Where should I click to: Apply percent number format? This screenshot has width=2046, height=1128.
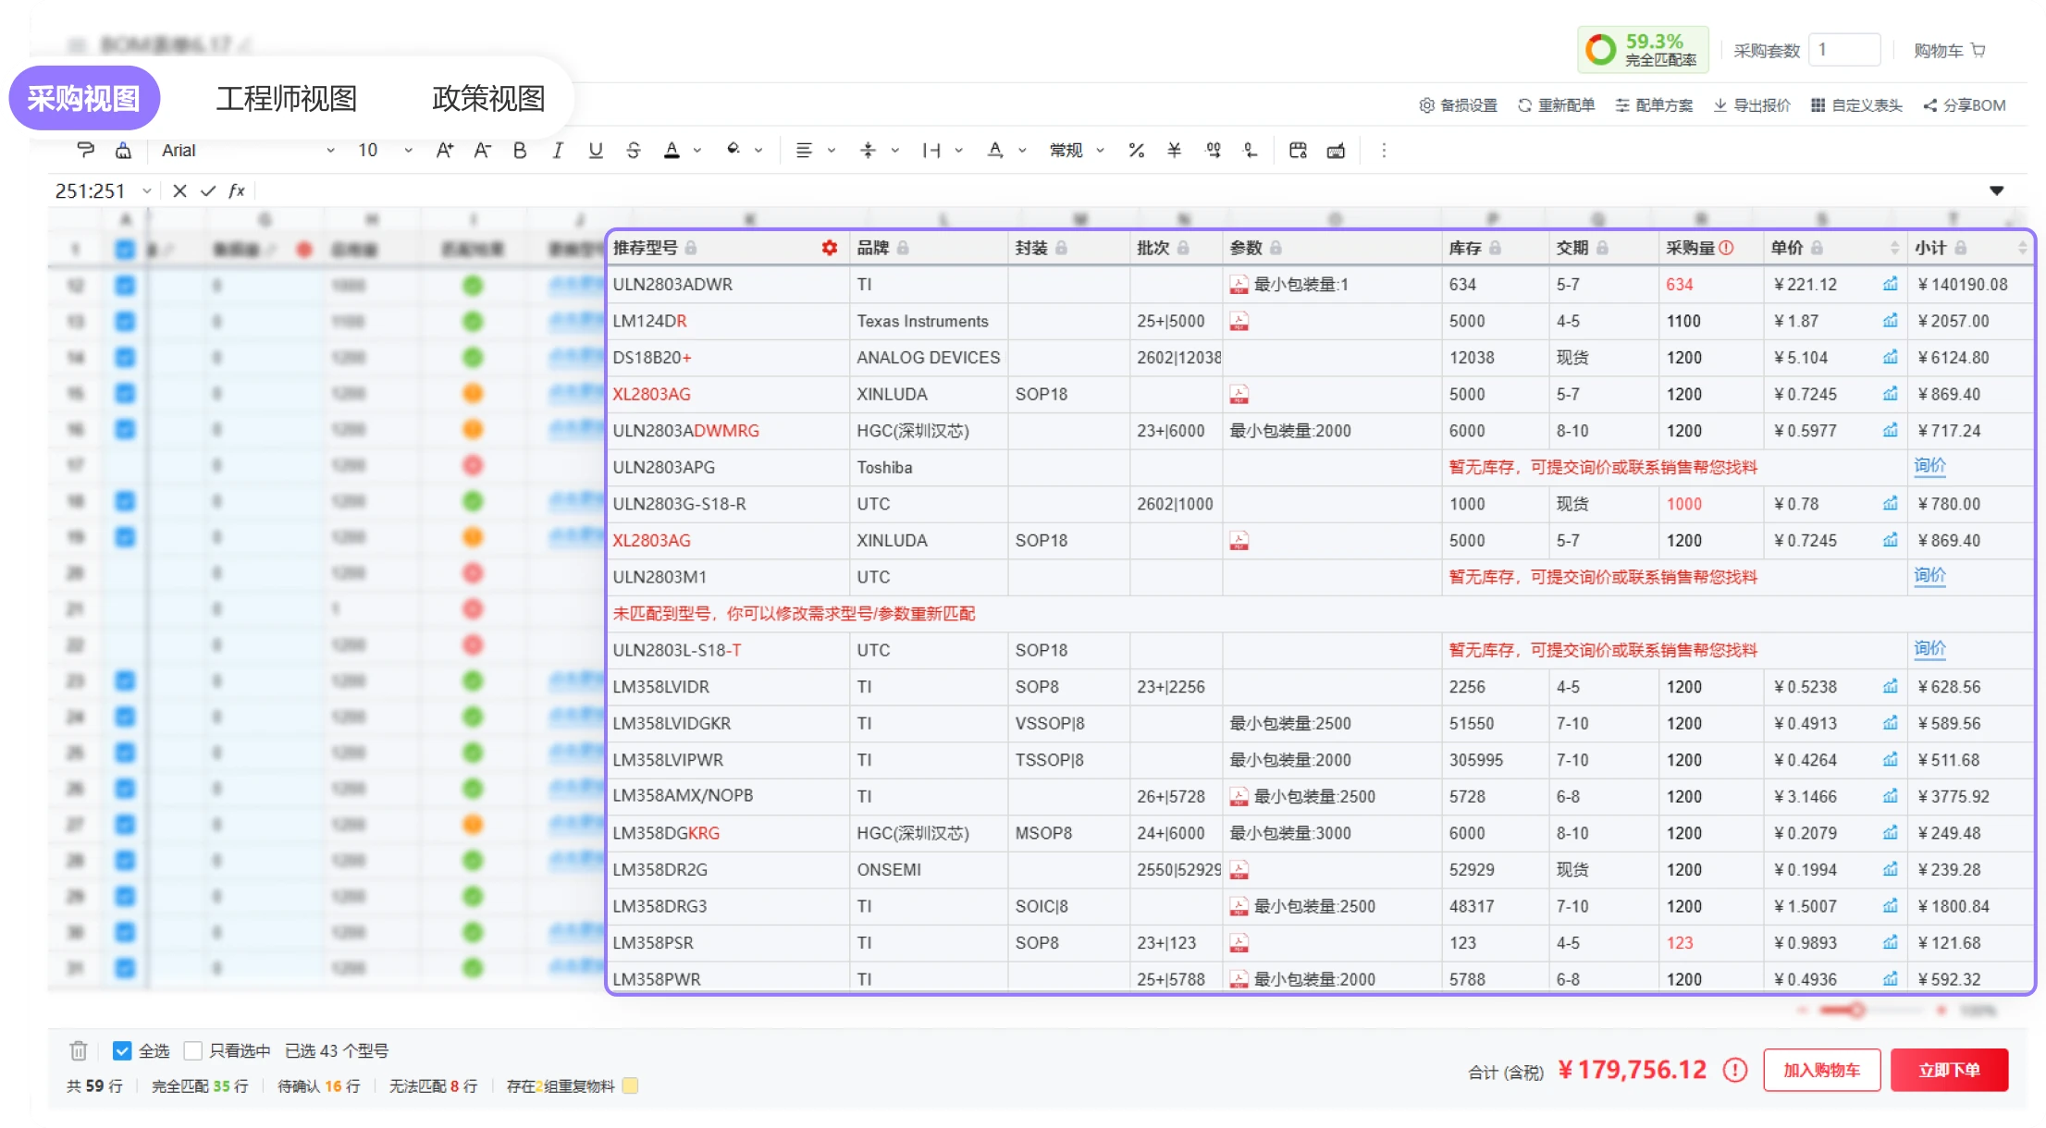click(1137, 150)
